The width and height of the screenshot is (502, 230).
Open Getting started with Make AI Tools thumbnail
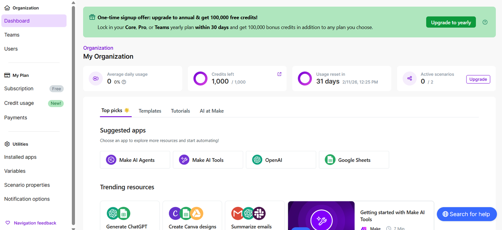coord(321,216)
